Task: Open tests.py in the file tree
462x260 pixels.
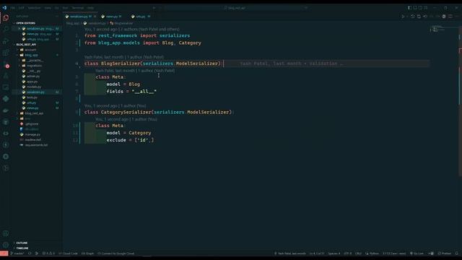Action: [x=32, y=97]
